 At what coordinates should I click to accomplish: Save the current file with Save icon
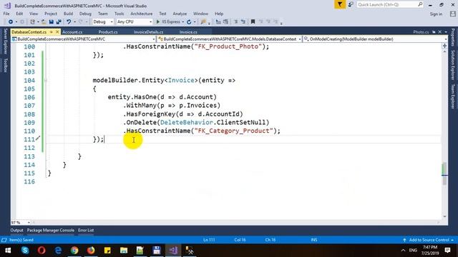[52, 22]
